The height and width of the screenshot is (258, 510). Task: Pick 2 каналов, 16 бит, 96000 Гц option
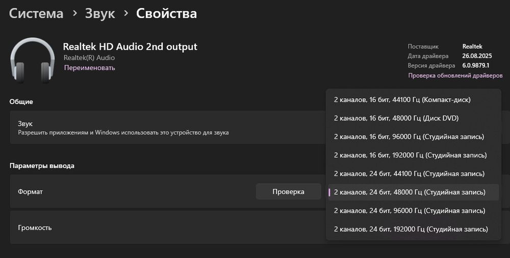click(x=409, y=136)
